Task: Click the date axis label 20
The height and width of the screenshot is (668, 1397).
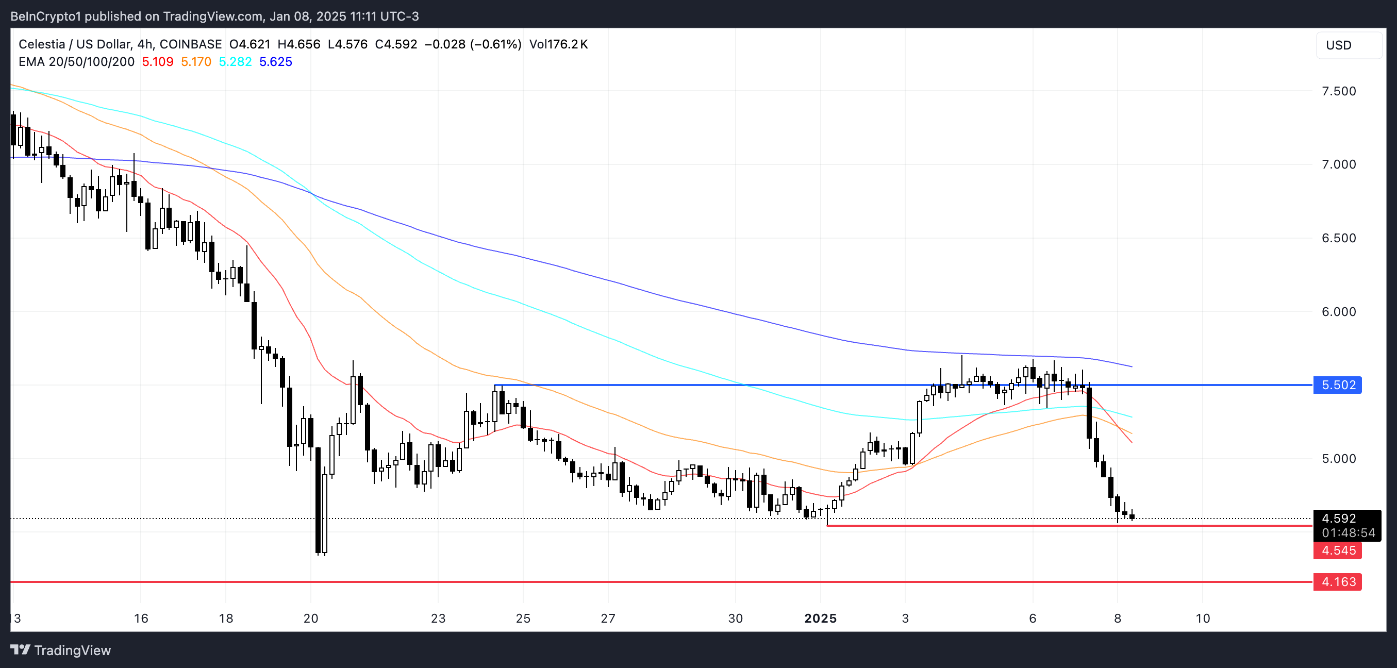Action: (311, 618)
